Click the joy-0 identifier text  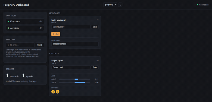coord(54,63)
